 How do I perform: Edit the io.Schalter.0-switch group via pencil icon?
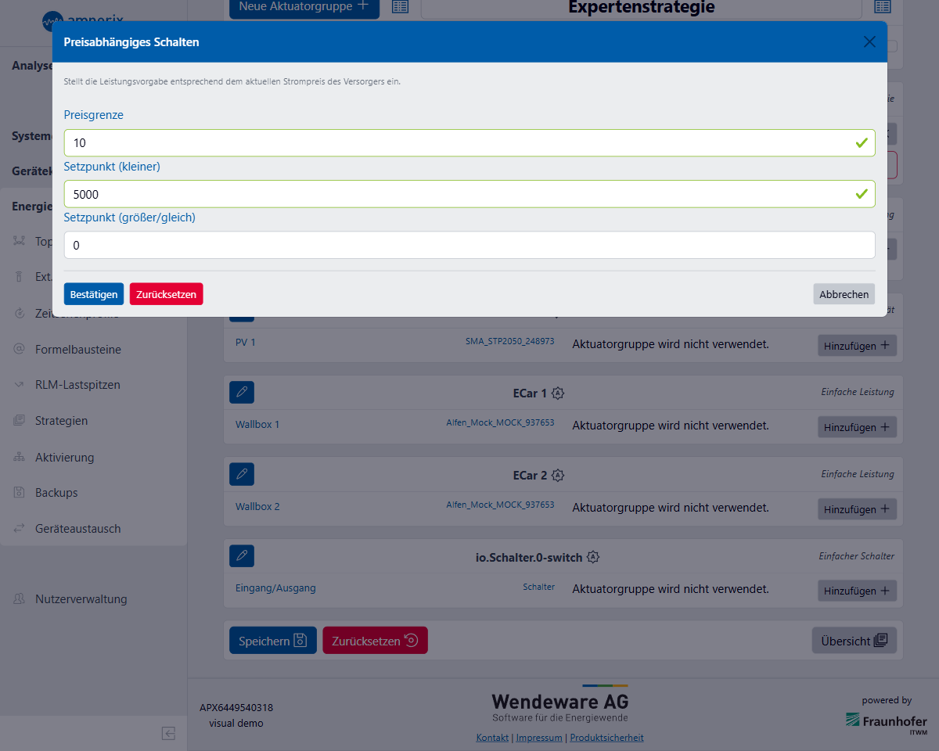click(242, 556)
